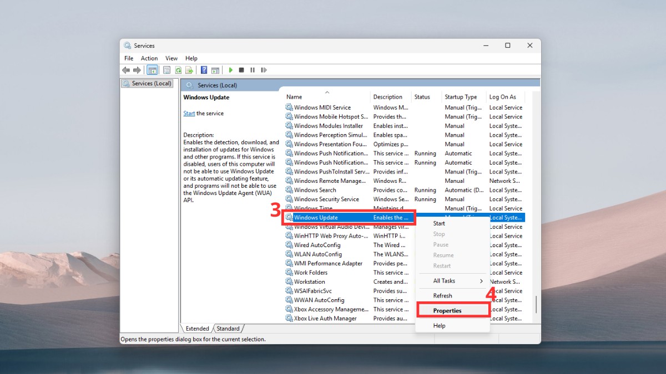The height and width of the screenshot is (374, 666).
Task: Click the Pause Service toolbar icon
Action: coord(253,70)
